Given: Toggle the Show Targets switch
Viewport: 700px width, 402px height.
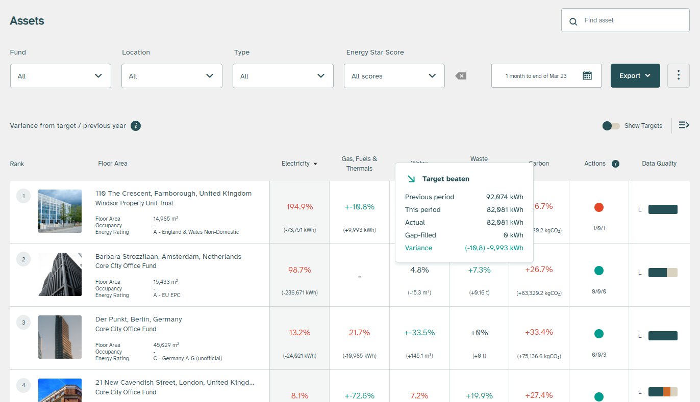Looking at the screenshot, I should coord(611,126).
